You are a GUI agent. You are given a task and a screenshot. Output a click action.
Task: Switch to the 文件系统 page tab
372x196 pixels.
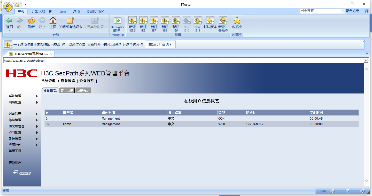point(67,90)
